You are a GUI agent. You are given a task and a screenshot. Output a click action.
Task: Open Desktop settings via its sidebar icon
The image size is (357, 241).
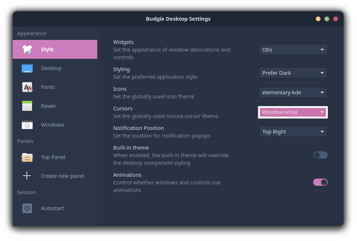[27, 68]
